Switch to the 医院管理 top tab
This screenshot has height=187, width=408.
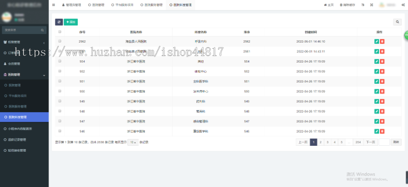point(96,5)
